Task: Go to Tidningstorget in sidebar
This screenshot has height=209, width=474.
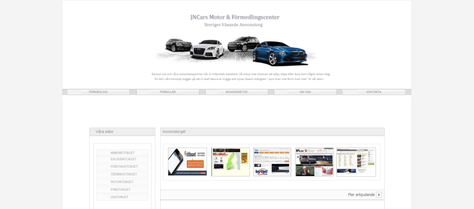Action: (x=122, y=174)
